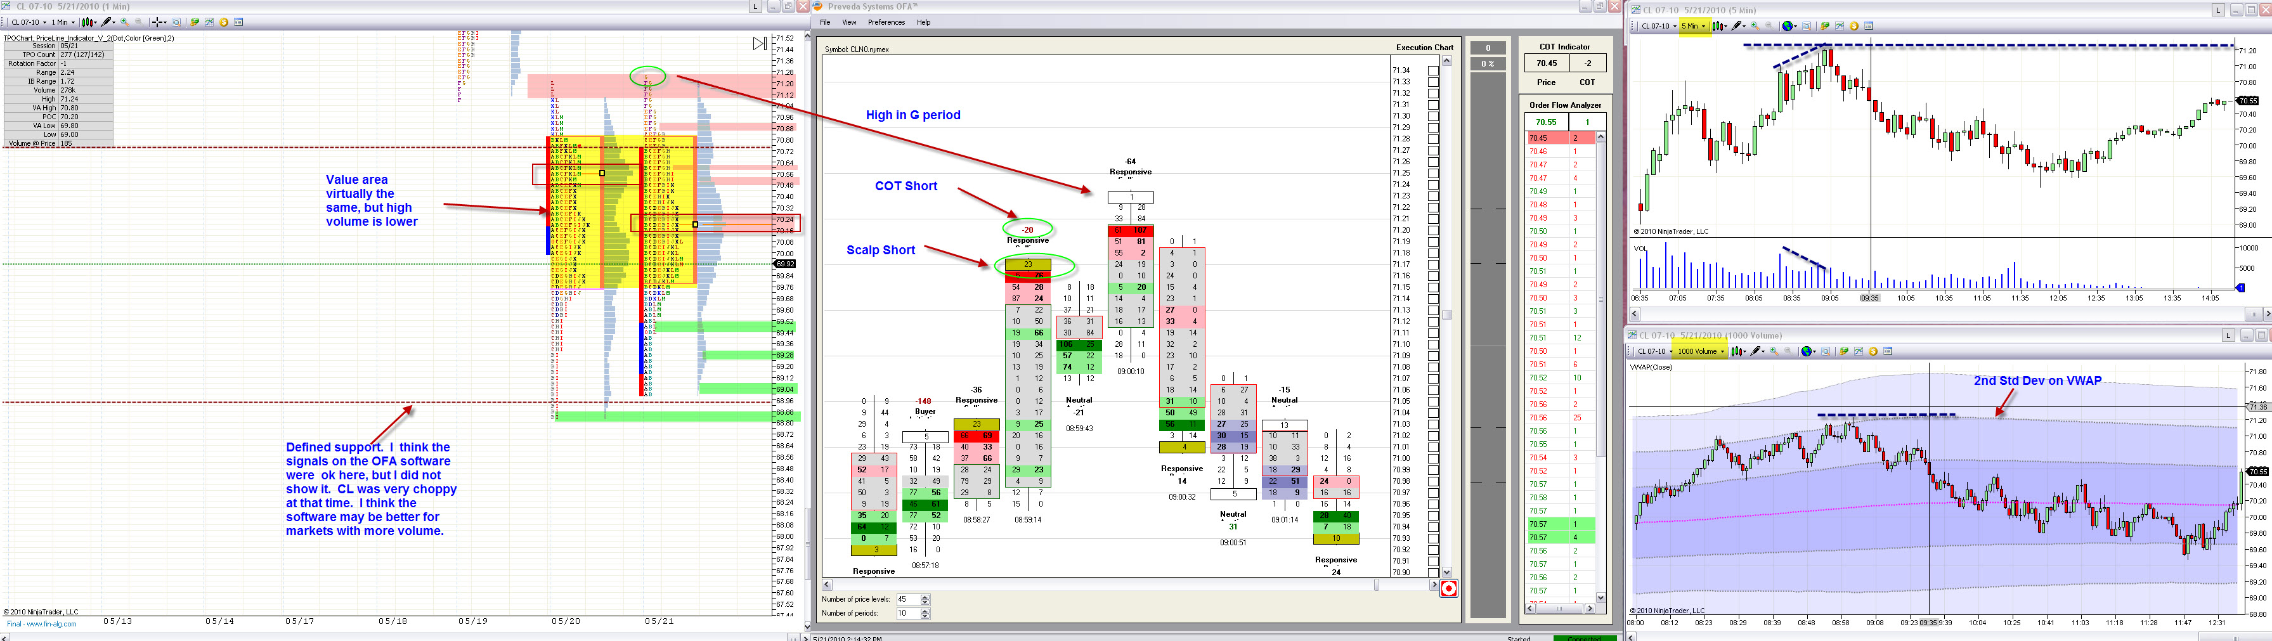Viewport: 2272px width, 641px height.
Task: Tick the Execution Chart checkbox for 71.05
Action: [1433, 401]
